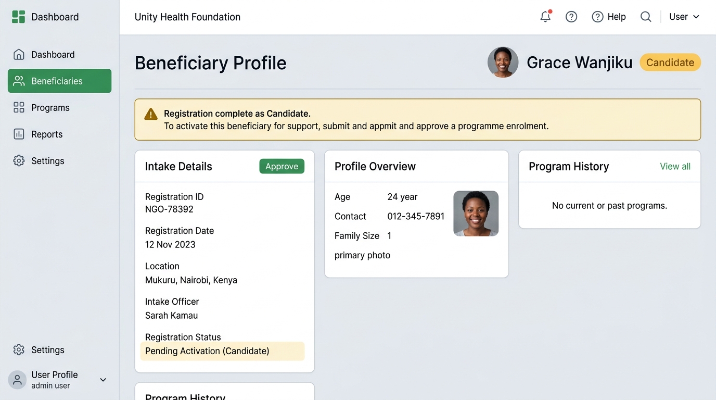Click location Mukuru, Nairobi, Kenya
The width and height of the screenshot is (716, 400).
point(191,280)
